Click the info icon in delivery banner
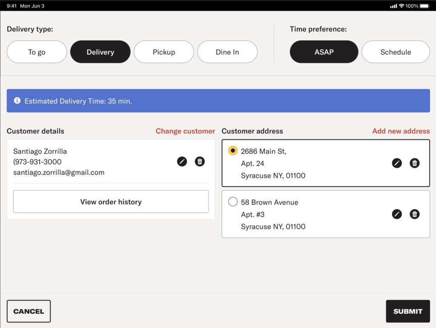This screenshot has height=328, width=436. 17,101
